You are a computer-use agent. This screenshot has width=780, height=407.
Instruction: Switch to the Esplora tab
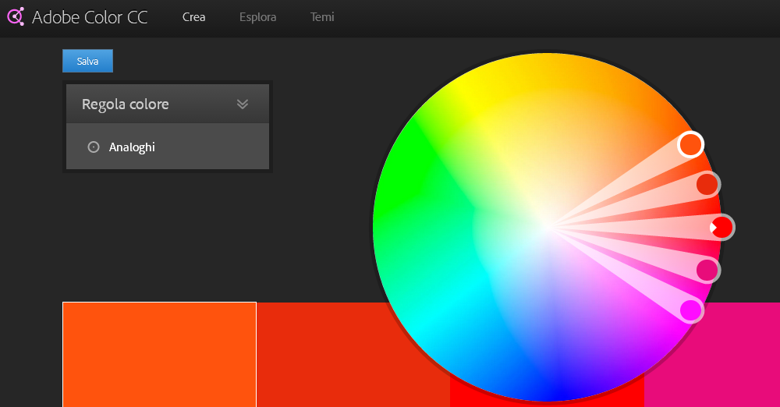(257, 17)
